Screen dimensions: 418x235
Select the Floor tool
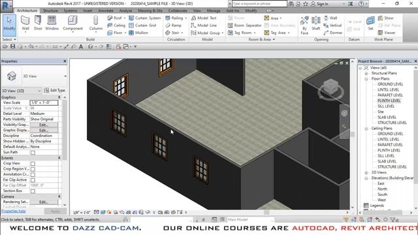[116, 33]
